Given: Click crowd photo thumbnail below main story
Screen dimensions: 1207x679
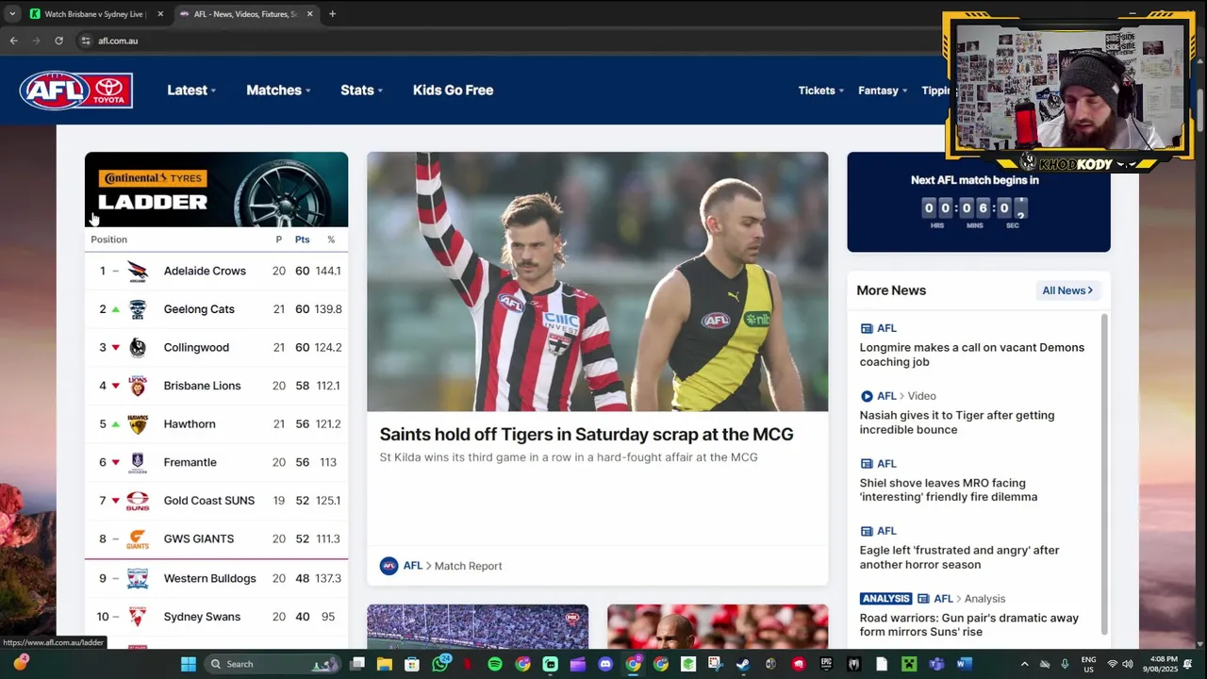Looking at the screenshot, I should (x=477, y=627).
